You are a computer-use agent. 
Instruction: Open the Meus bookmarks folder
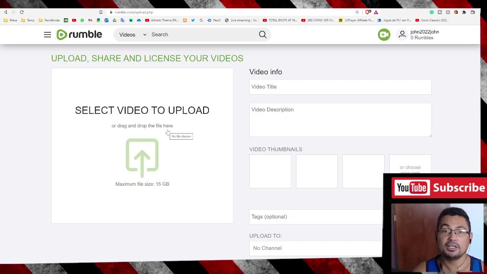click(x=10, y=20)
